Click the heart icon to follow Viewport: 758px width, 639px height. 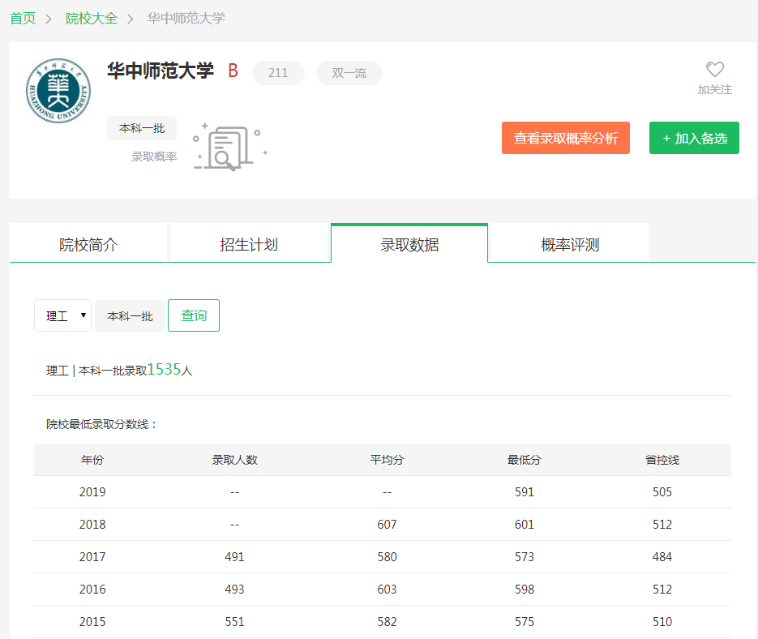[714, 69]
